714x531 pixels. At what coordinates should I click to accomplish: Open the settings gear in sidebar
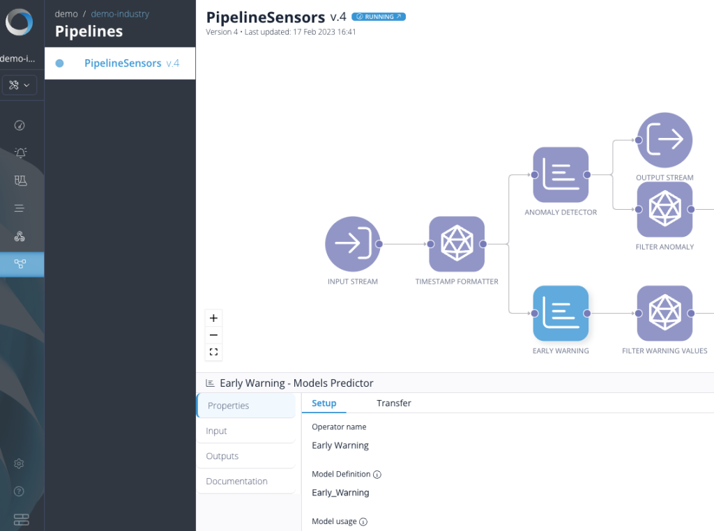19,463
